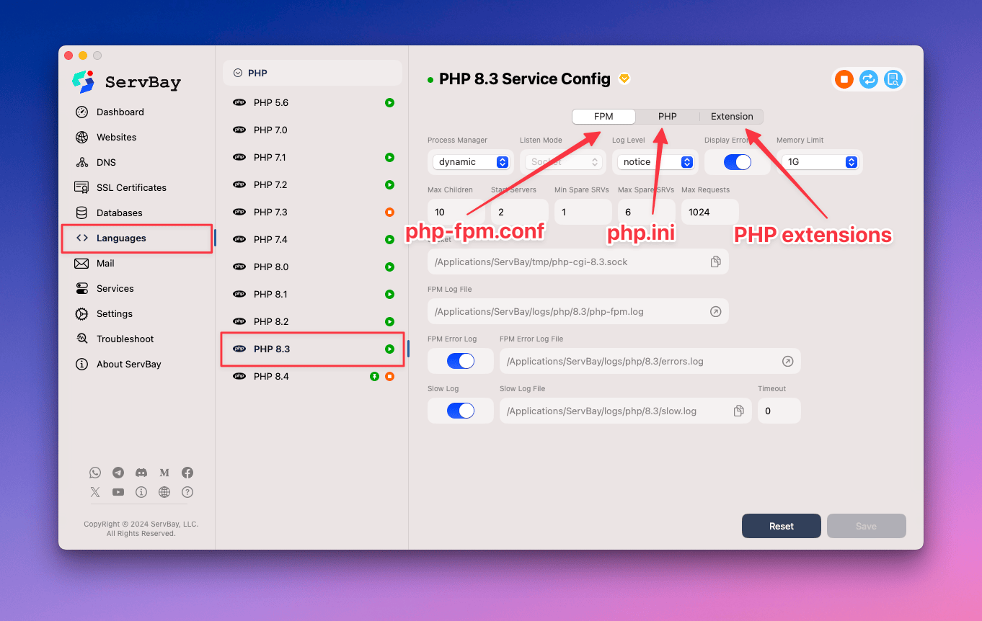Restart PHP 8.3 with the reload icon
Viewport: 982px width, 621px height.
point(868,79)
